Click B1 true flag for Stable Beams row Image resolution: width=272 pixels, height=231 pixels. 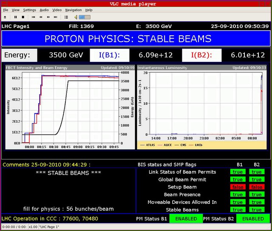tap(238, 210)
